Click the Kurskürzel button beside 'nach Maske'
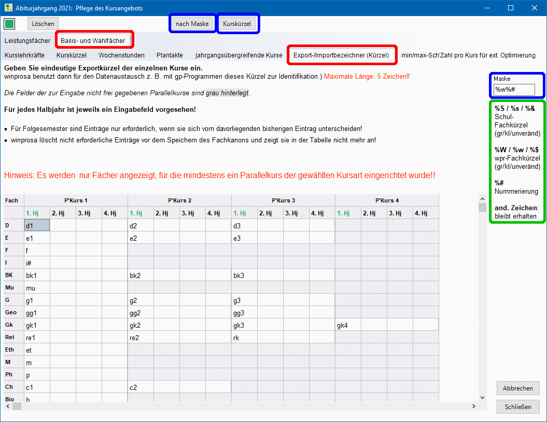This screenshot has width=547, height=422. (x=237, y=24)
